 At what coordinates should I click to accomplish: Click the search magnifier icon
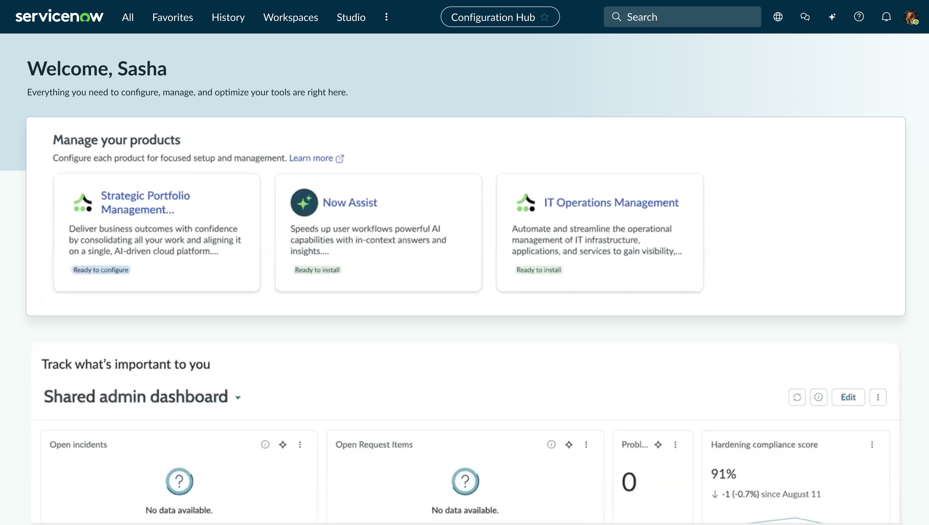[x=617, y=17]
